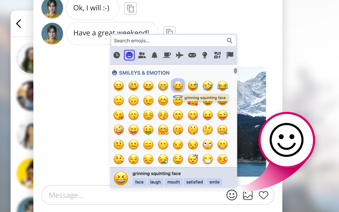Select the face with medical mask emoji
This screenshot has width=339, height=212.
point(208,159)
